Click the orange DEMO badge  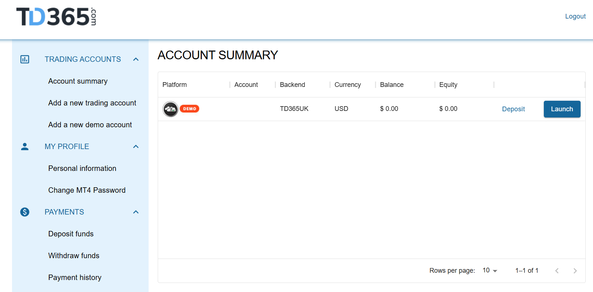tap(189, 109)
